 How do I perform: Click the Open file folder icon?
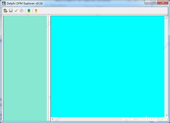click(x=6, y=11)
